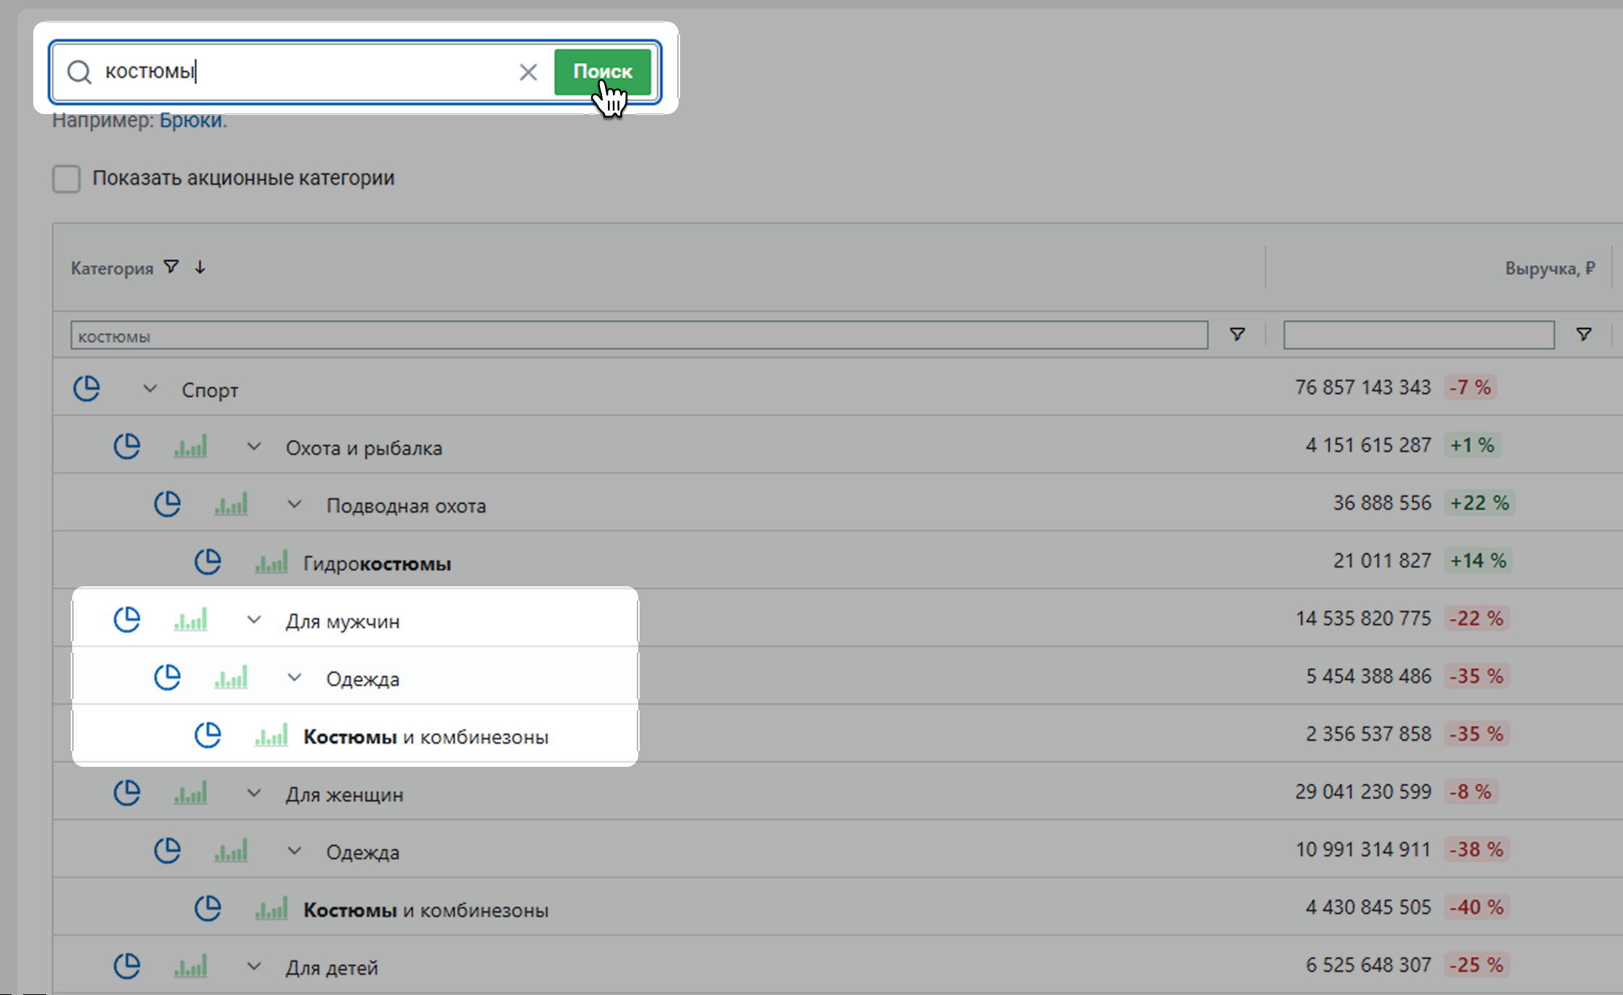The image size is (1623, 995).
Task: Open the bar chart icon for Для детей
Action: pyautogui.click(x=191, y=966)
